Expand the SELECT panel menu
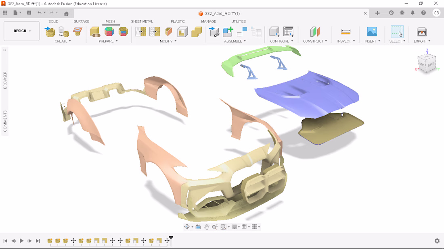 [397, 41]
